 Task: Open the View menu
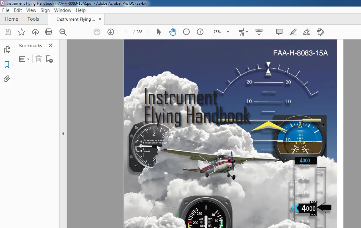(x=31, y=10)
